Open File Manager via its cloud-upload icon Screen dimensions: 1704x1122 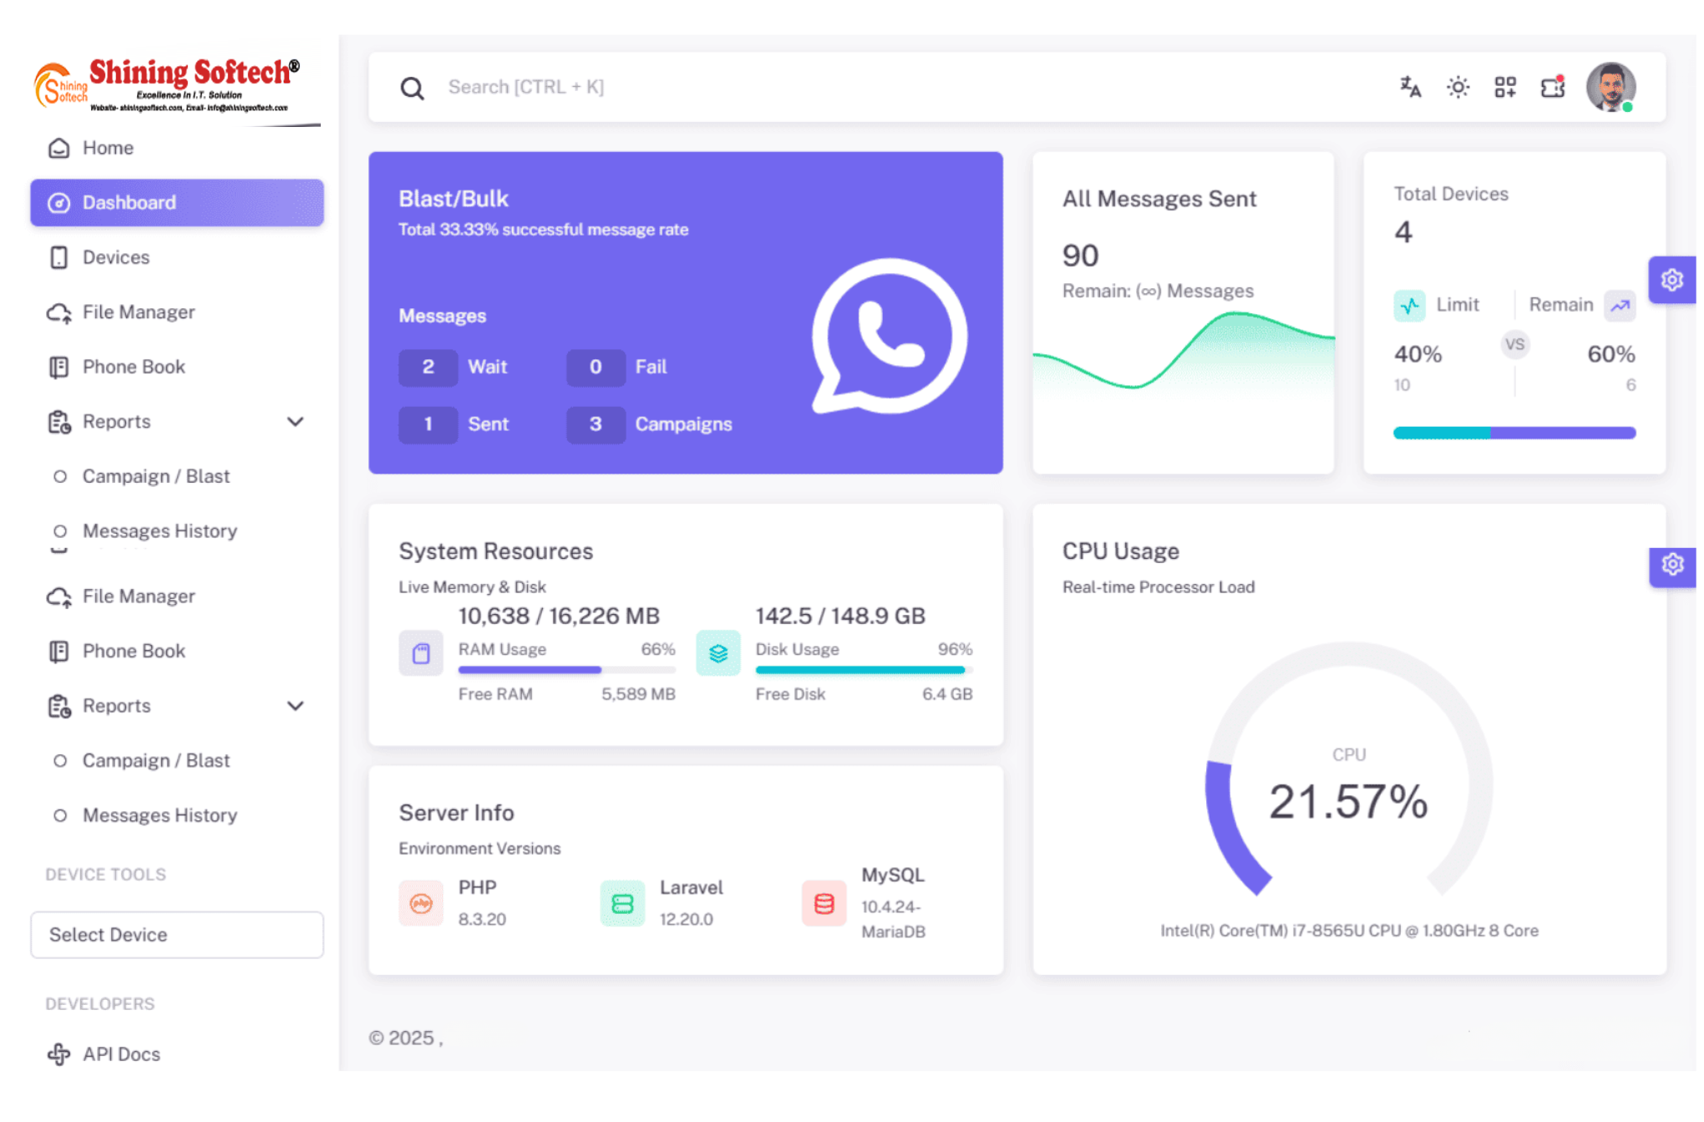click(58, 312)
